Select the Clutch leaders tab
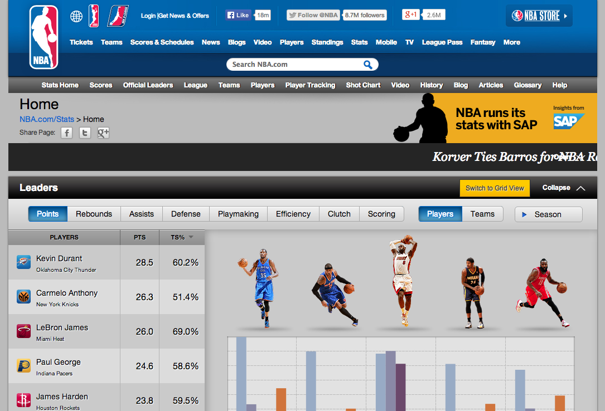The height and width of the screenshot is (411, 605). point(339,214)
